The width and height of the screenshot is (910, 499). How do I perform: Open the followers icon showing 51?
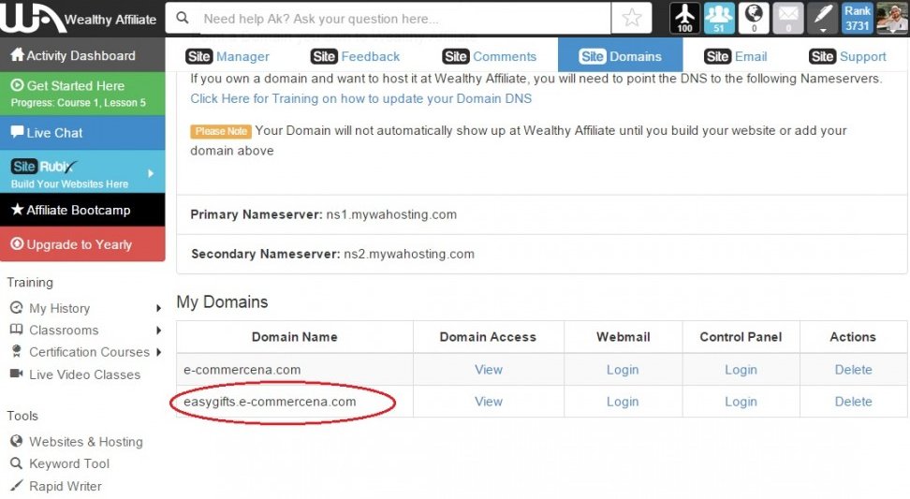coord(719,18)
